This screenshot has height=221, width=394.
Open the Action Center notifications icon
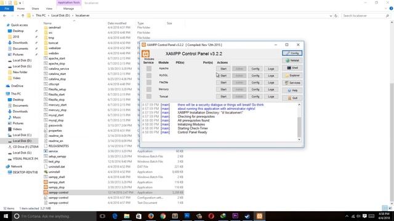(x=364, y=216)
